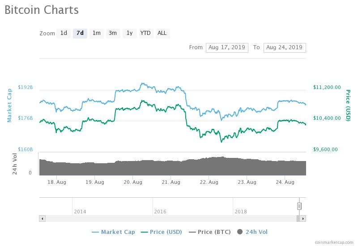Toggle Market Cap series in legend
This screenshot has height=246, width=358.
click(x=113, y=232)
